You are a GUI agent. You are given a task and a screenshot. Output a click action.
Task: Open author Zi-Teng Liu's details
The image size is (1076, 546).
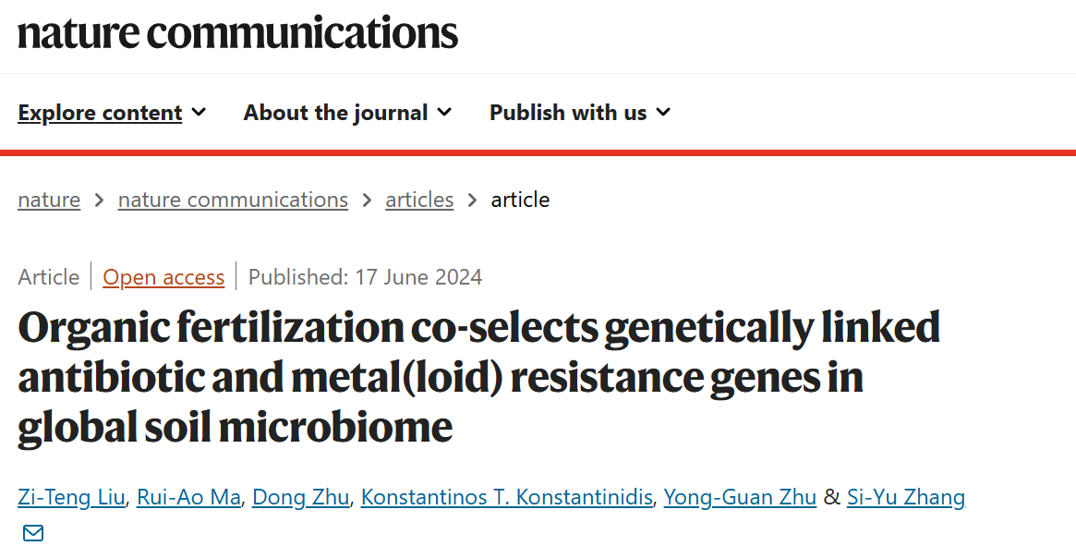[x=71, y=497]
